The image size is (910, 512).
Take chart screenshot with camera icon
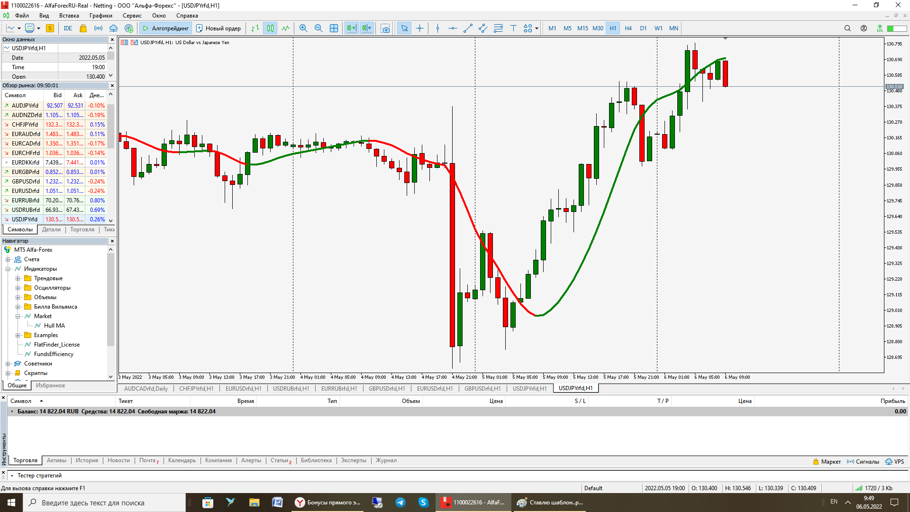[x=385, y=28]
